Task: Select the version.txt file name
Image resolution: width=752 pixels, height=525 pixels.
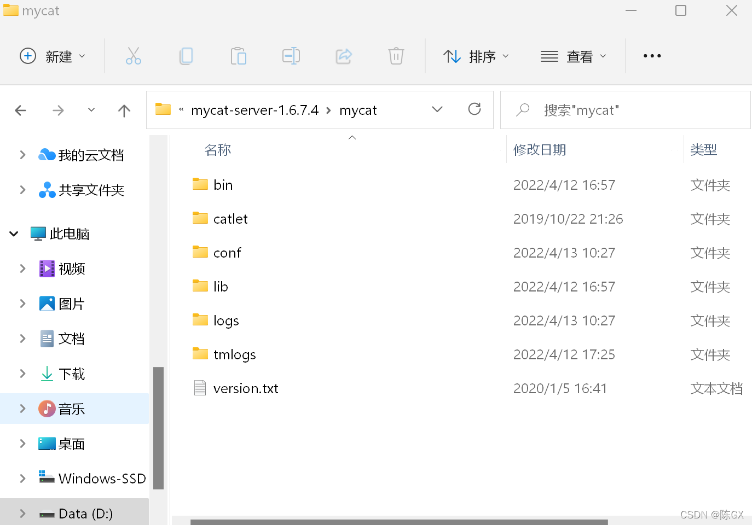Action: 246,388
